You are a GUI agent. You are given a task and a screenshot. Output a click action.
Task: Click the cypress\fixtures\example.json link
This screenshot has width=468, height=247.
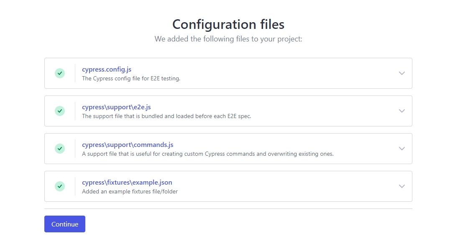127,182
